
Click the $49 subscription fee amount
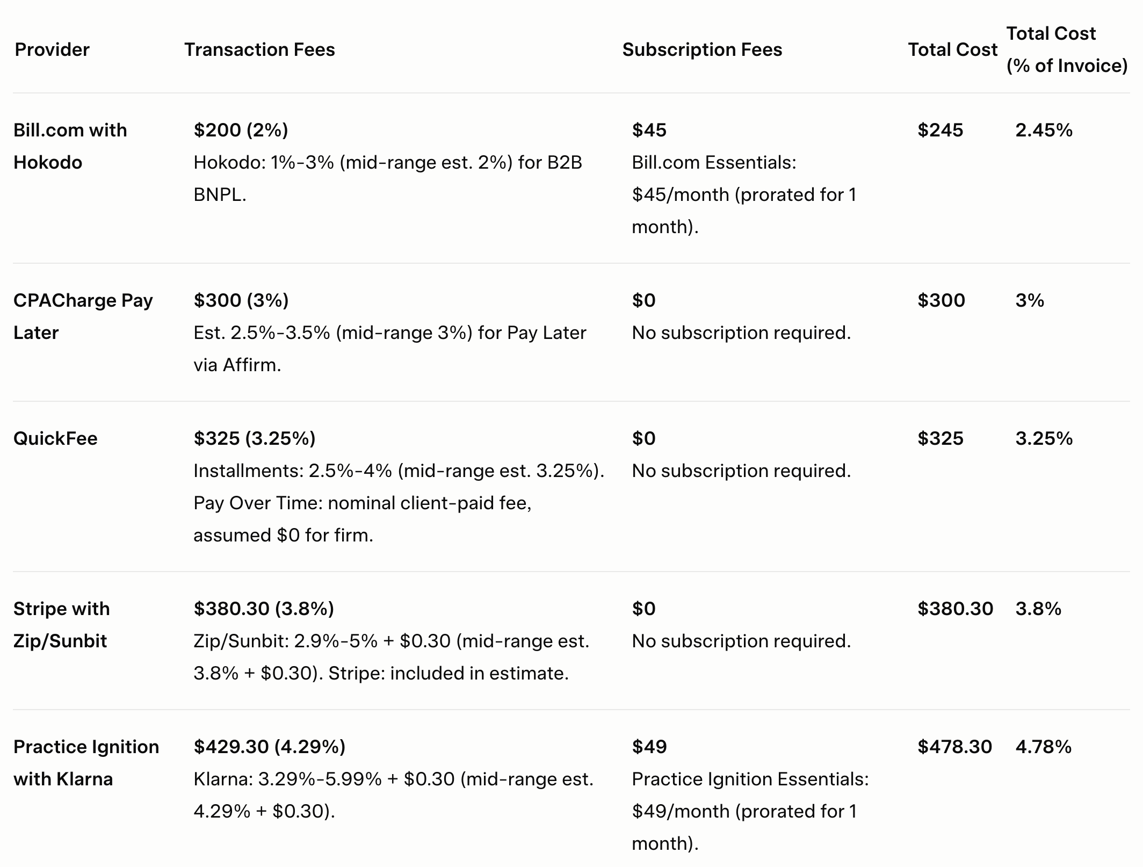pos(649,747)
